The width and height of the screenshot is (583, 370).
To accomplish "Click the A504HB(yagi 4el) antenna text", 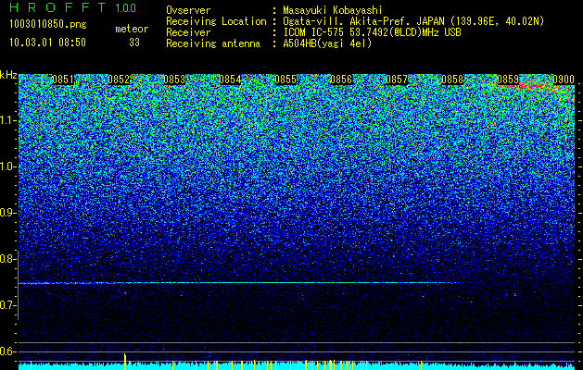I will point(327,43).
